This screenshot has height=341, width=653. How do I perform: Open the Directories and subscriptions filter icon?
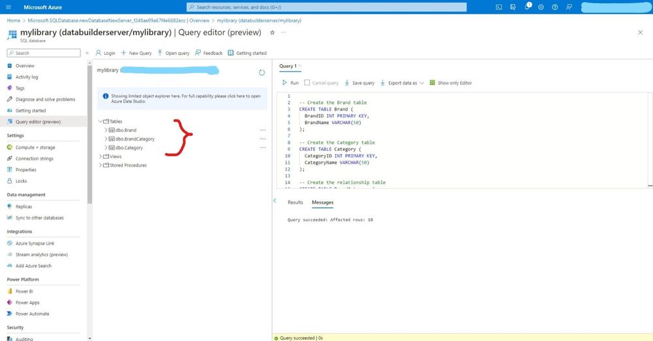click(x=513, y=7)
